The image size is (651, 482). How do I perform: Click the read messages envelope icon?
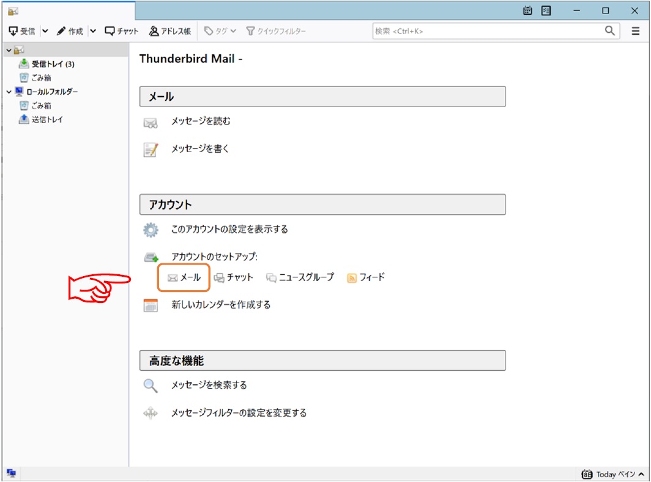[151, 123]
